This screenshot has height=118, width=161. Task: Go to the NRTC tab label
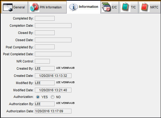154,7
